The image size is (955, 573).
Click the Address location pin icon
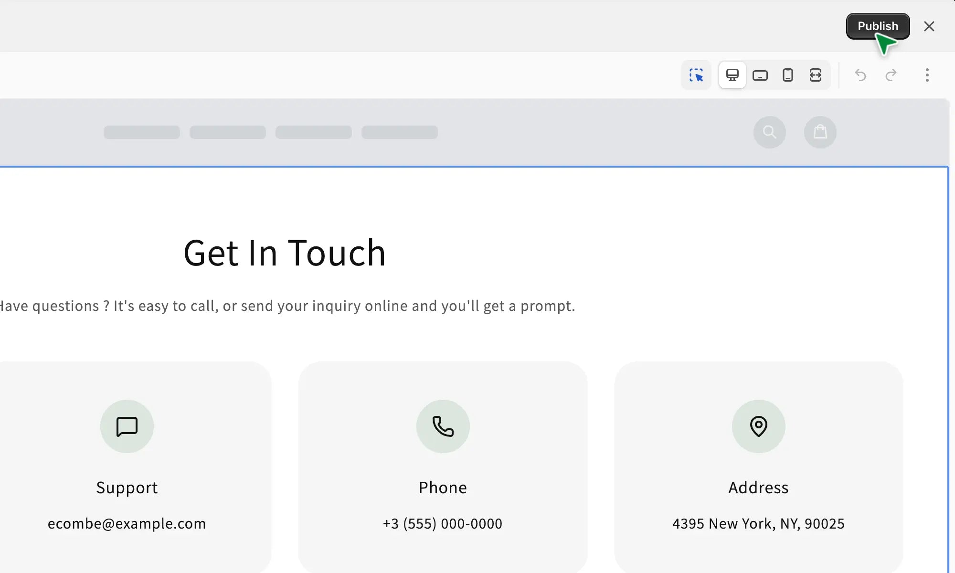point(758,426)
